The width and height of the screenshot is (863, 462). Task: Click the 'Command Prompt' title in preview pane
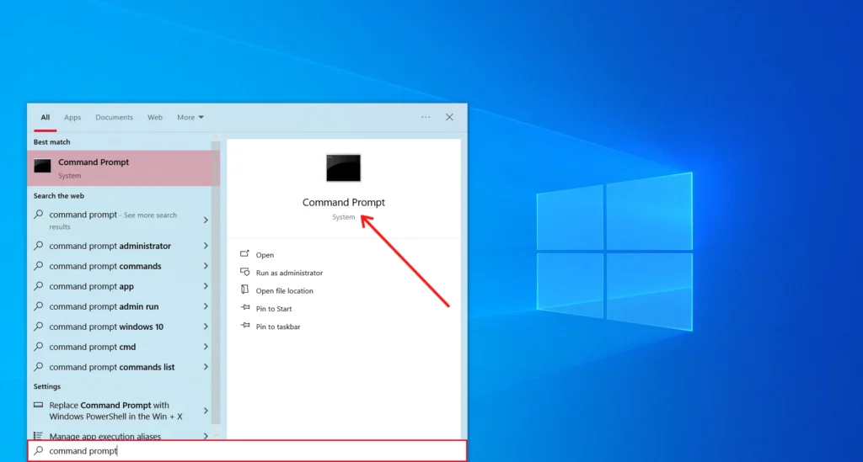344,202
